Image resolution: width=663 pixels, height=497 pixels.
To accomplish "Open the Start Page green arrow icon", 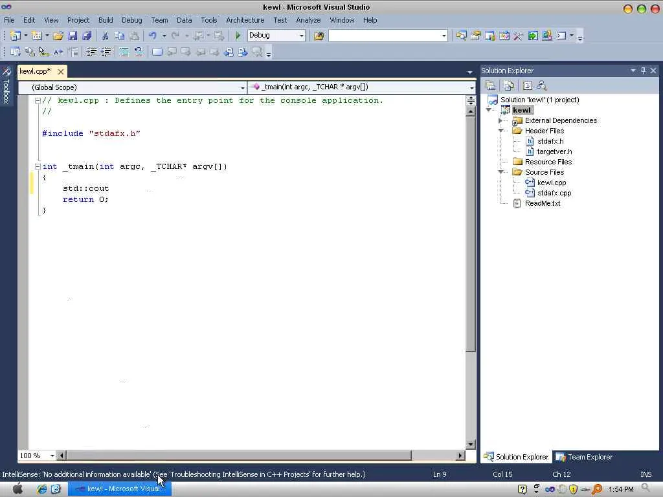I will pyautogui.click(x=533, y=36).
